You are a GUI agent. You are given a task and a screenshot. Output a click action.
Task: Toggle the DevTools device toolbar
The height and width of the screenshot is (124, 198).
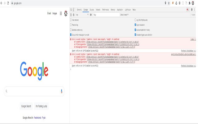[x=74, y=10]
